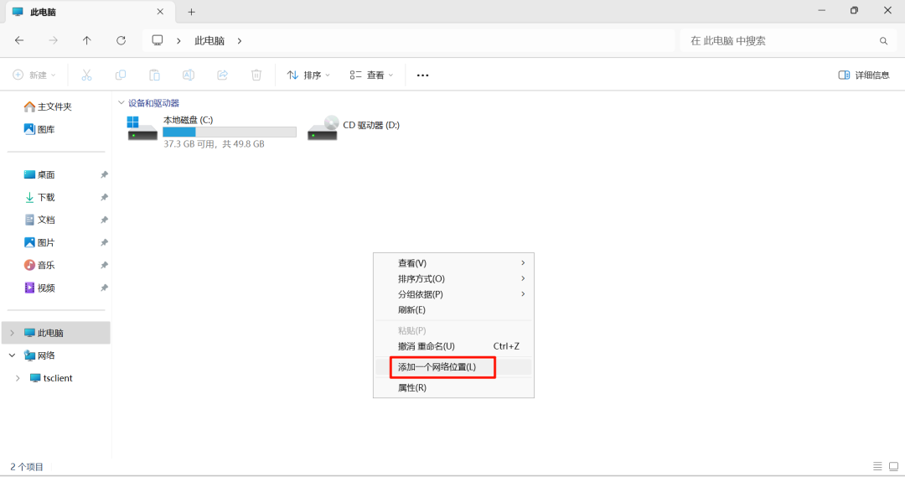Expand the tsclient tree node
This screenshot has height=477, width=905.
(18, 378)
